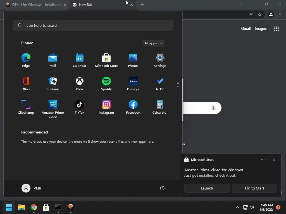The image size is (286, 214).
Task: Close the QEMU for Windows tab
Action: (x=65, y=5)
